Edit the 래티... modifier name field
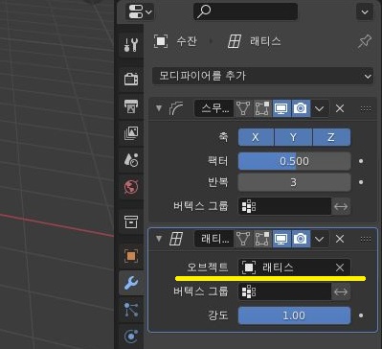 (214, 239)
